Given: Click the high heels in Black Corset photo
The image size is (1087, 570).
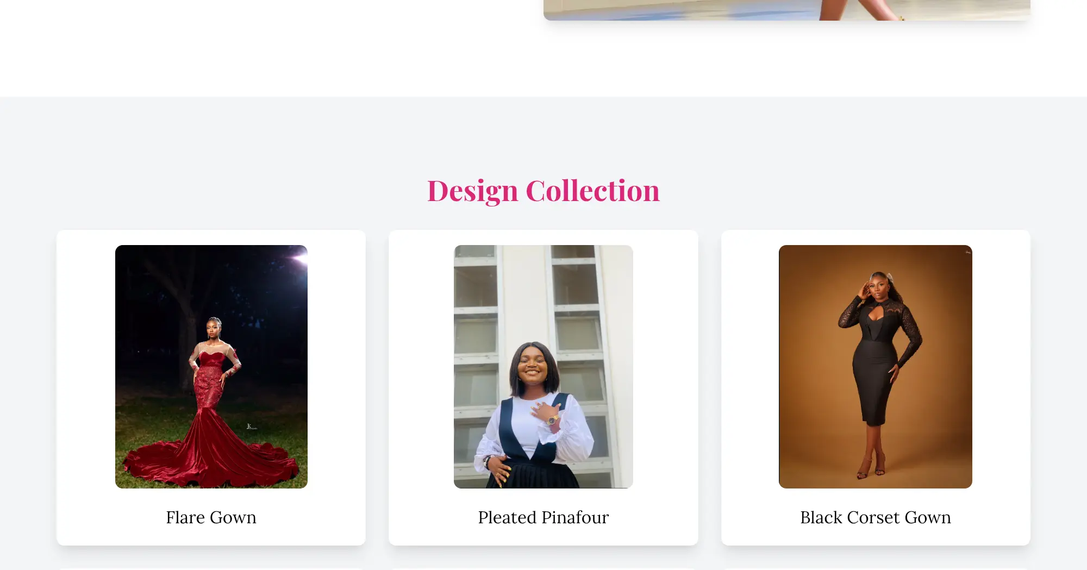Looking at the screenshot, I should (x=871, y=468).
